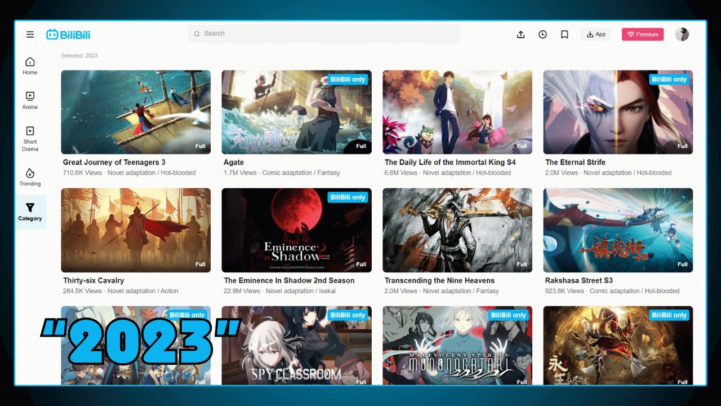The width and height of the screenshot is (721, 406).
Task: Select Anime in the sidebar
Action: click(x=30, y=100)
